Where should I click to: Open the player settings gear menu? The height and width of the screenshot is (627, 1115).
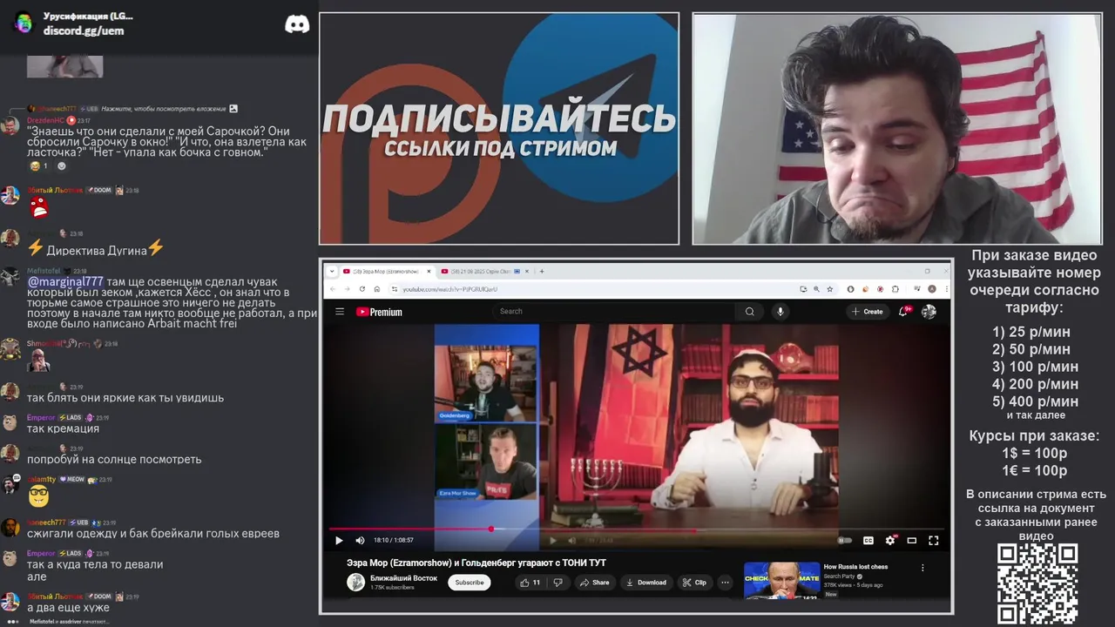890,541
